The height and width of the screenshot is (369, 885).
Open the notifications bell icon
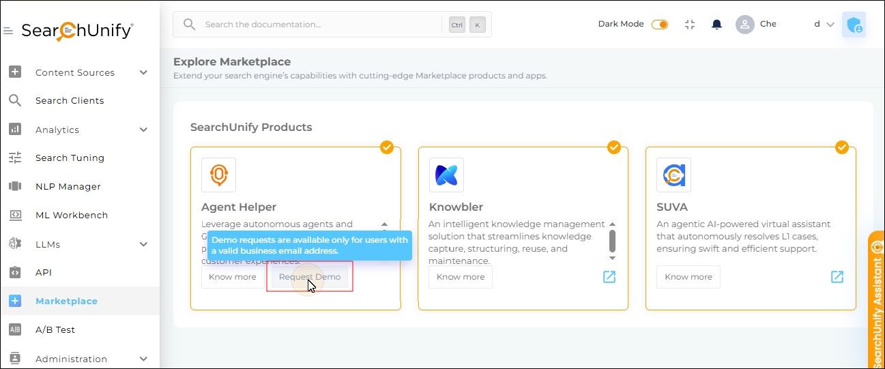point(716,25)
